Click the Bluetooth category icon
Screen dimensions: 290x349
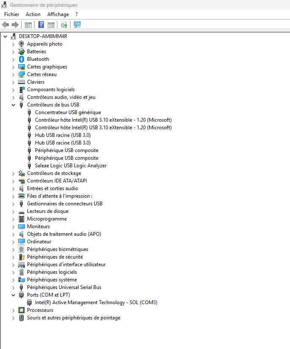point(22,59)
